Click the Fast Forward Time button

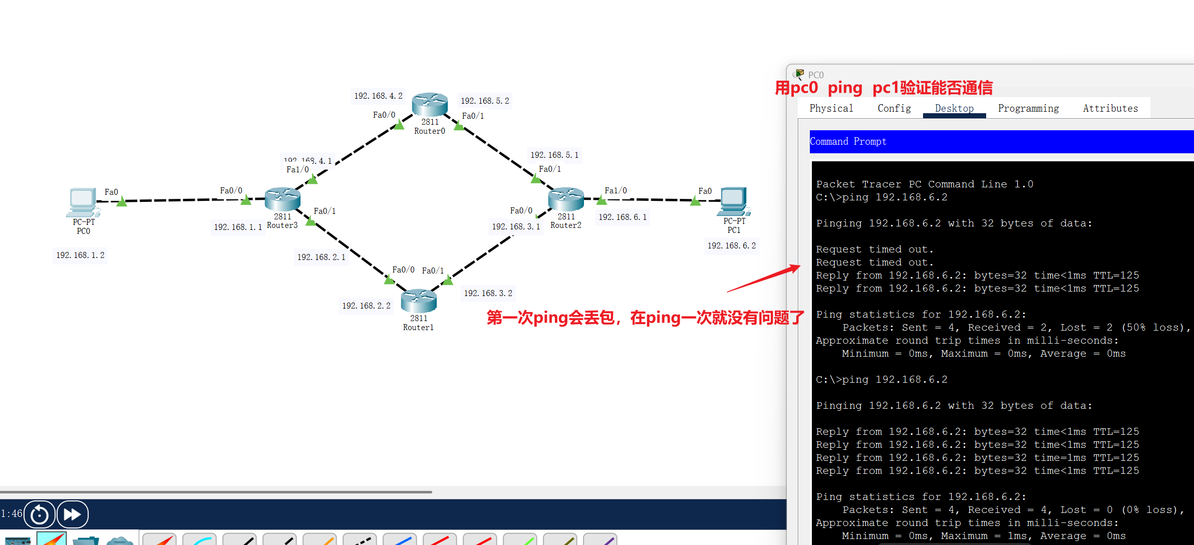click(x=72, y=514)
